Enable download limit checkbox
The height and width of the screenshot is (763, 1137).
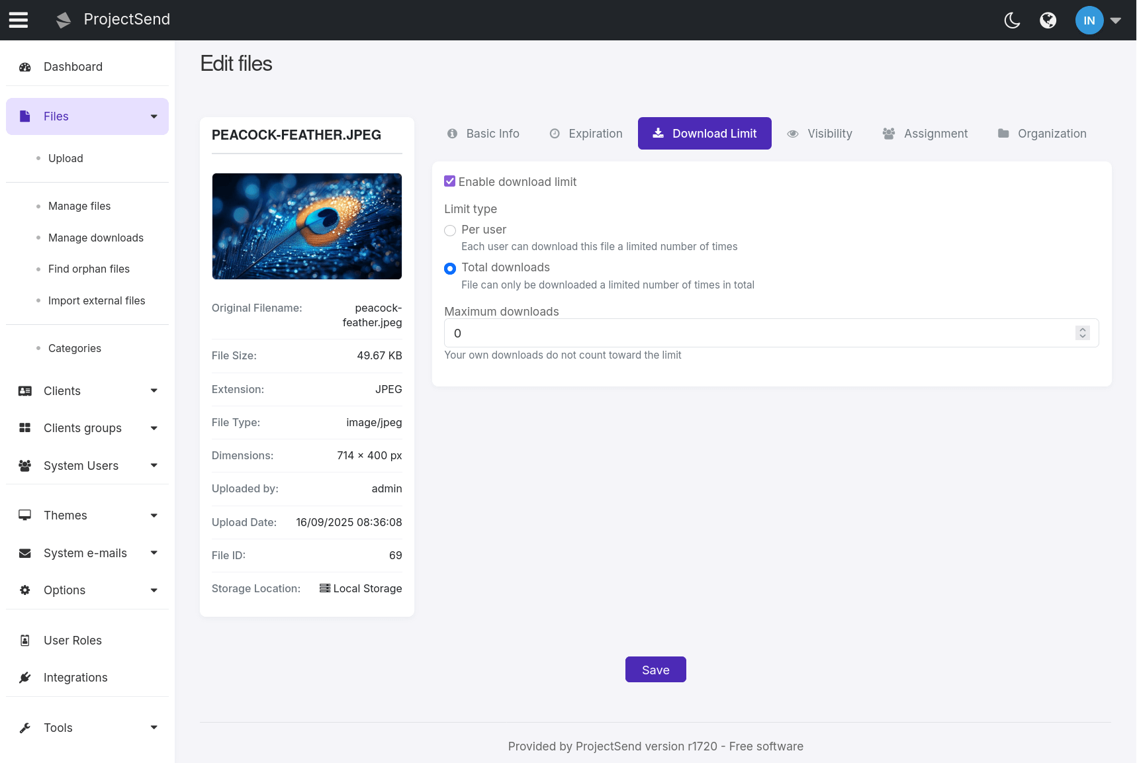click(449, 181)
